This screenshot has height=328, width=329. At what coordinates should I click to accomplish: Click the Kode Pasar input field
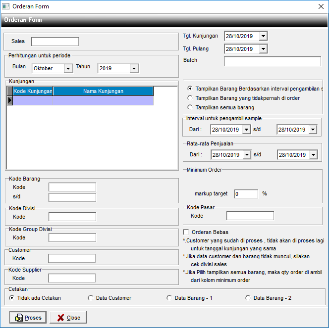[x=250, y=216]
